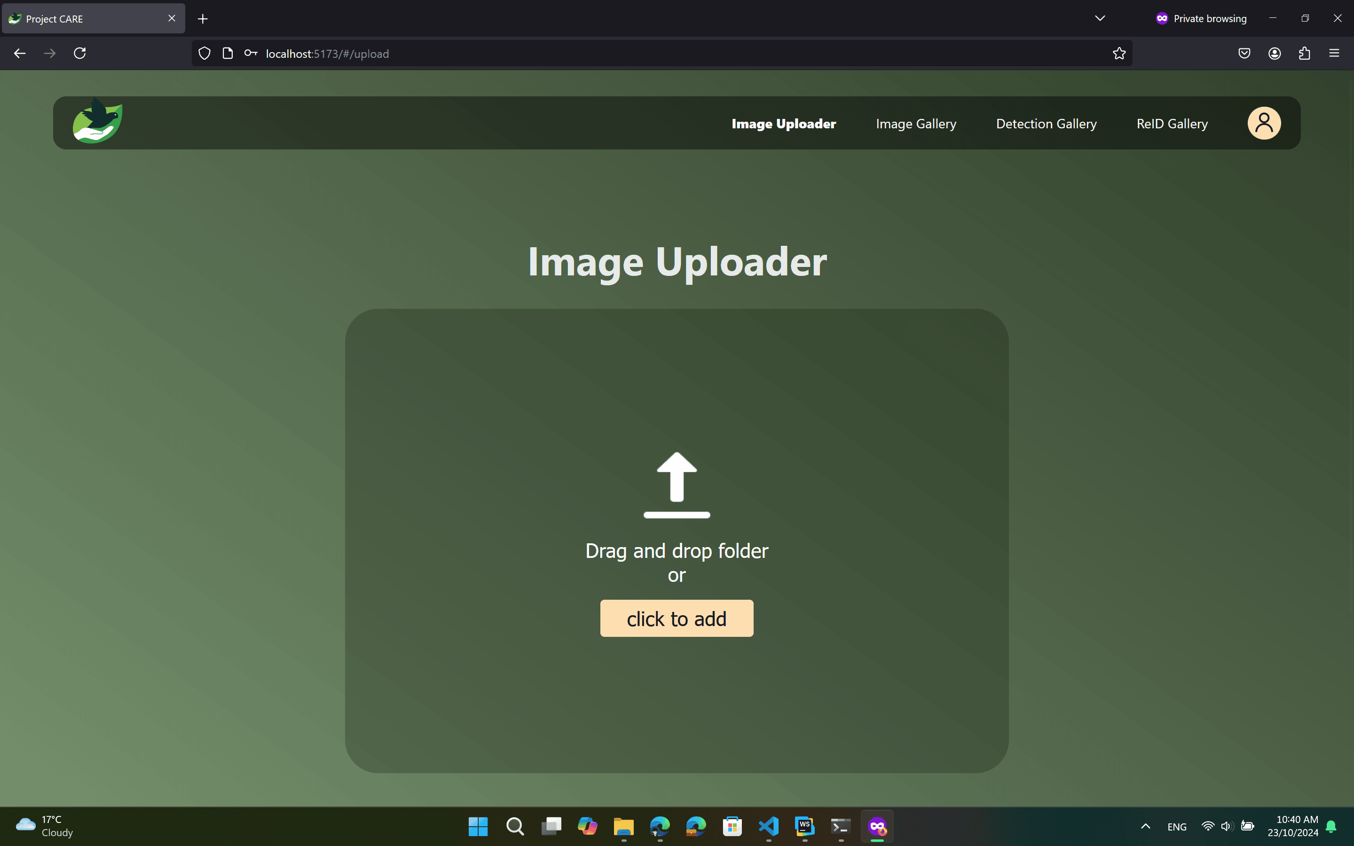Show hidden system tray icons
Image resolution: width=1354 pixels, height=846 pixels.
1145,826
